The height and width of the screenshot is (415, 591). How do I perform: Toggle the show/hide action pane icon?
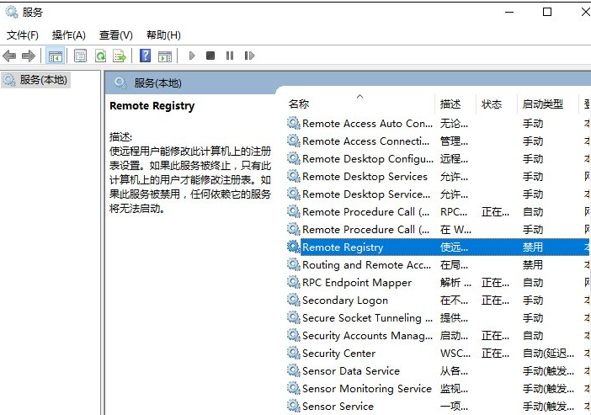(165, 56)
